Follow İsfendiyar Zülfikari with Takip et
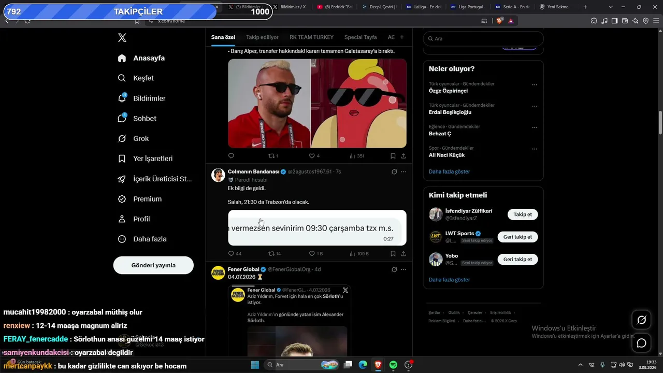Screen dimensions: 663x373 [523, 214]
